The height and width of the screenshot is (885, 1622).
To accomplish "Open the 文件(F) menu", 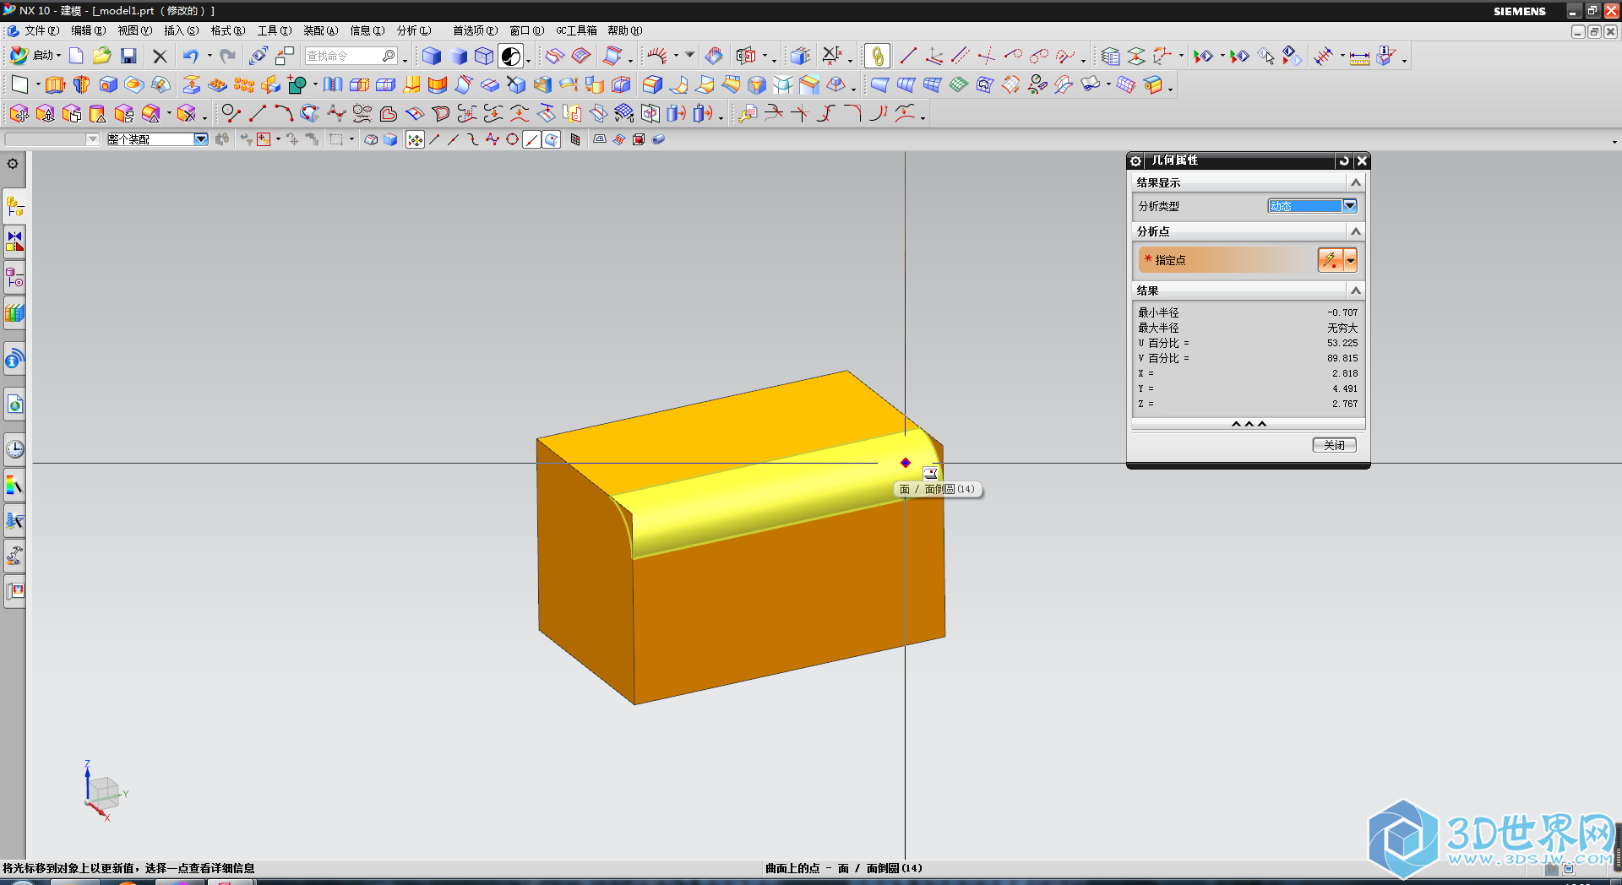I will (41, 30).
